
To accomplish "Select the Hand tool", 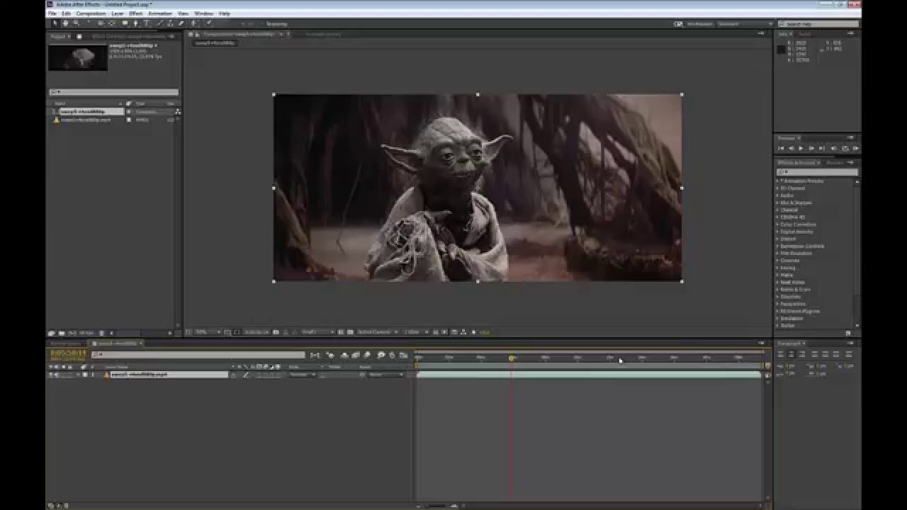I will [x=66, y=23].
